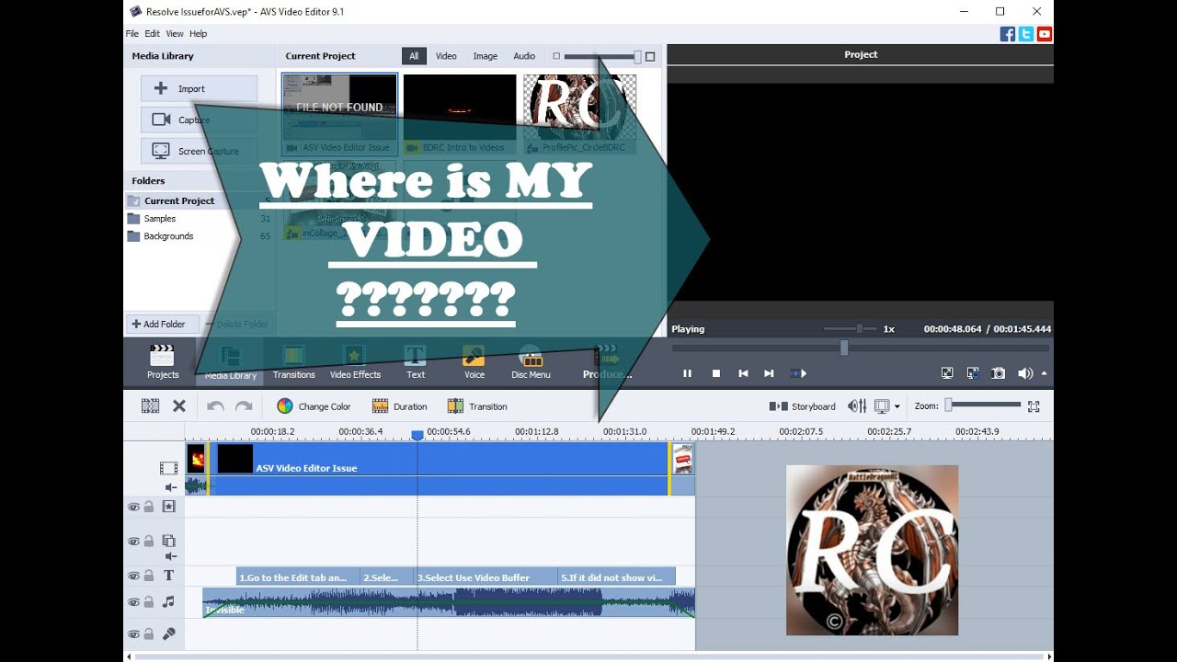Lock the music audio track

point(149,602)
